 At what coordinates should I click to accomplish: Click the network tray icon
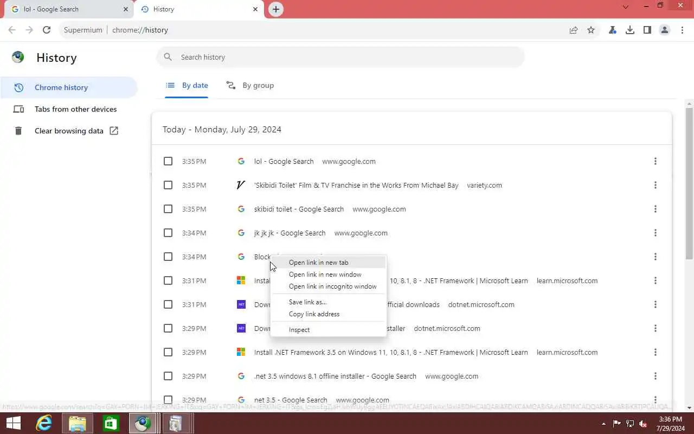(x=630, y=423)
